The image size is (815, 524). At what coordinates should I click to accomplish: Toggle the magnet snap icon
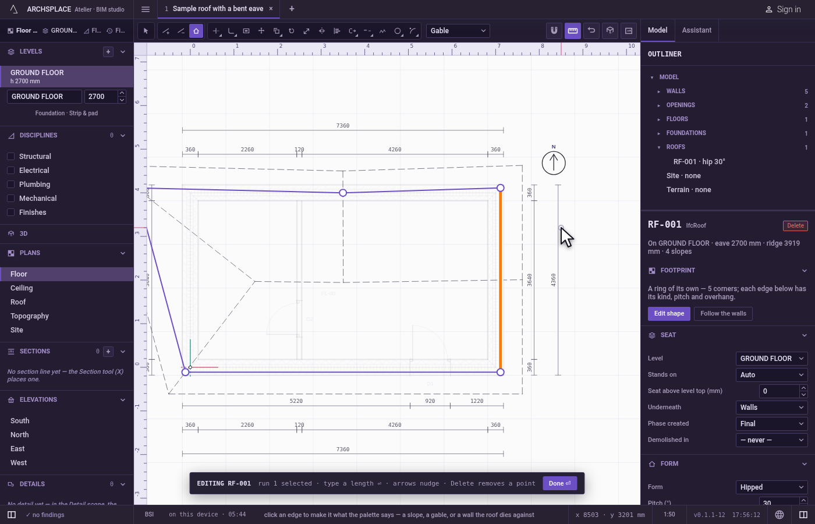coord(554,31)
